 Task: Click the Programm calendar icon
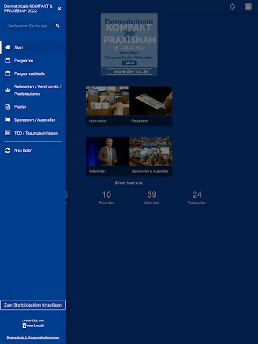pos(8,60)
